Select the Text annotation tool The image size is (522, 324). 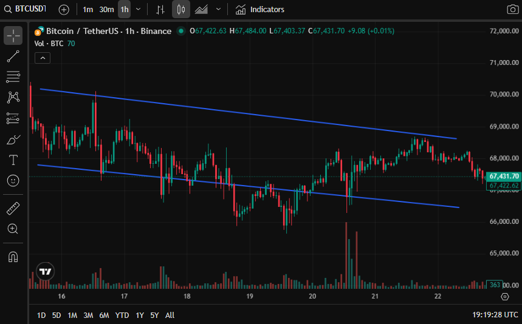(x=13, y=160)
